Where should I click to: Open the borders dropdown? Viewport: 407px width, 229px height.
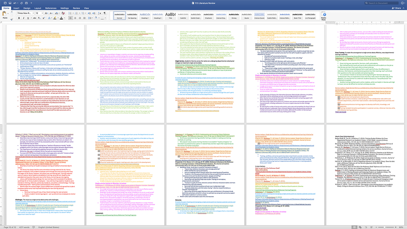tap(105, 18)
